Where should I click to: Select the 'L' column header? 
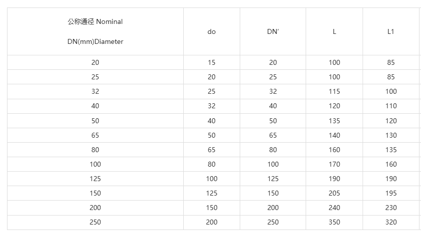click(x=334, y=31)
